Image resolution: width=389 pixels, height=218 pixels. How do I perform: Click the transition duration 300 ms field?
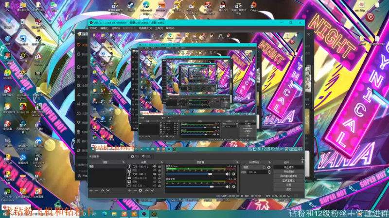(x=257, y=172)
